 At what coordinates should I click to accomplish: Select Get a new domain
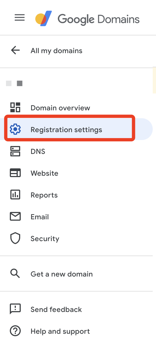tap(62, 274)
